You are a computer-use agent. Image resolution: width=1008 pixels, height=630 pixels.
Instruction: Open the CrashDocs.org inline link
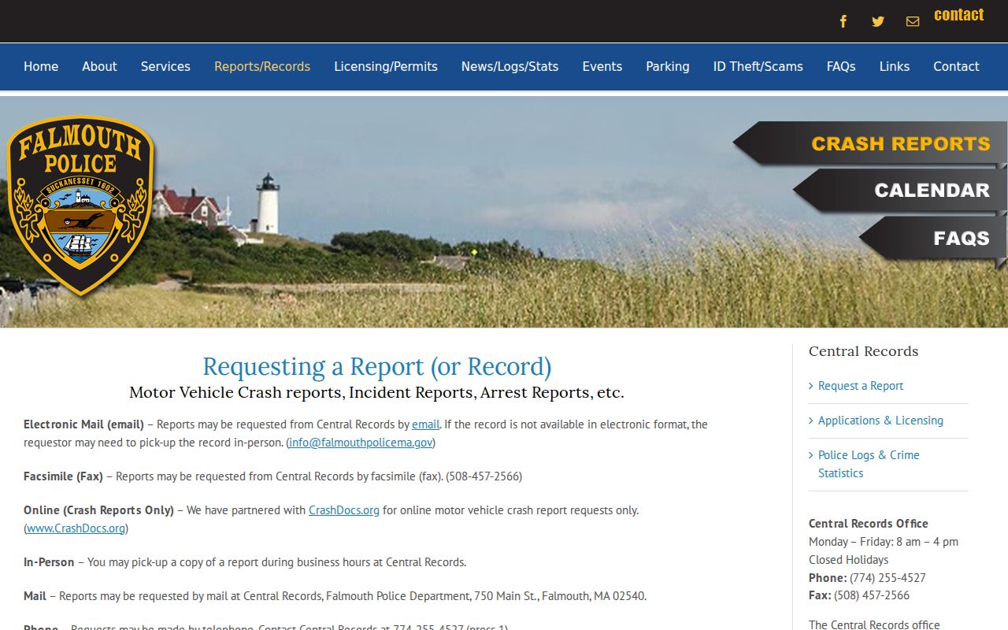344,510
